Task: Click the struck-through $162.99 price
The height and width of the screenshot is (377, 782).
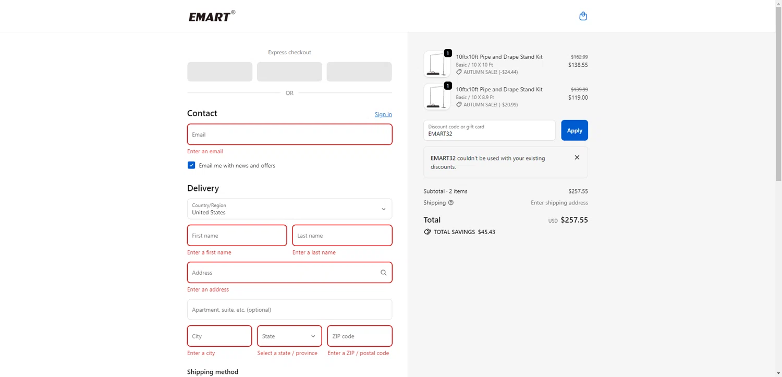Action: (579, 57)
